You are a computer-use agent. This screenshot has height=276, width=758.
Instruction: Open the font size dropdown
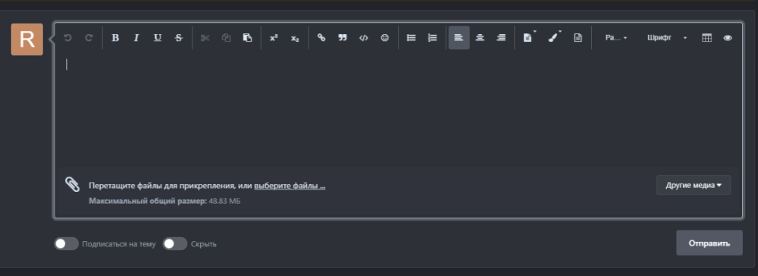[615, 38]
